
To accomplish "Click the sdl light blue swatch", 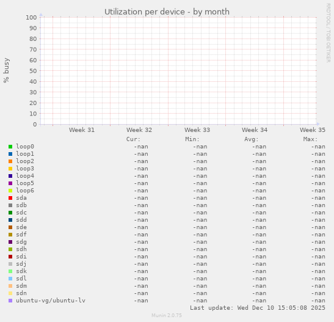I will (x=10, y=279).
